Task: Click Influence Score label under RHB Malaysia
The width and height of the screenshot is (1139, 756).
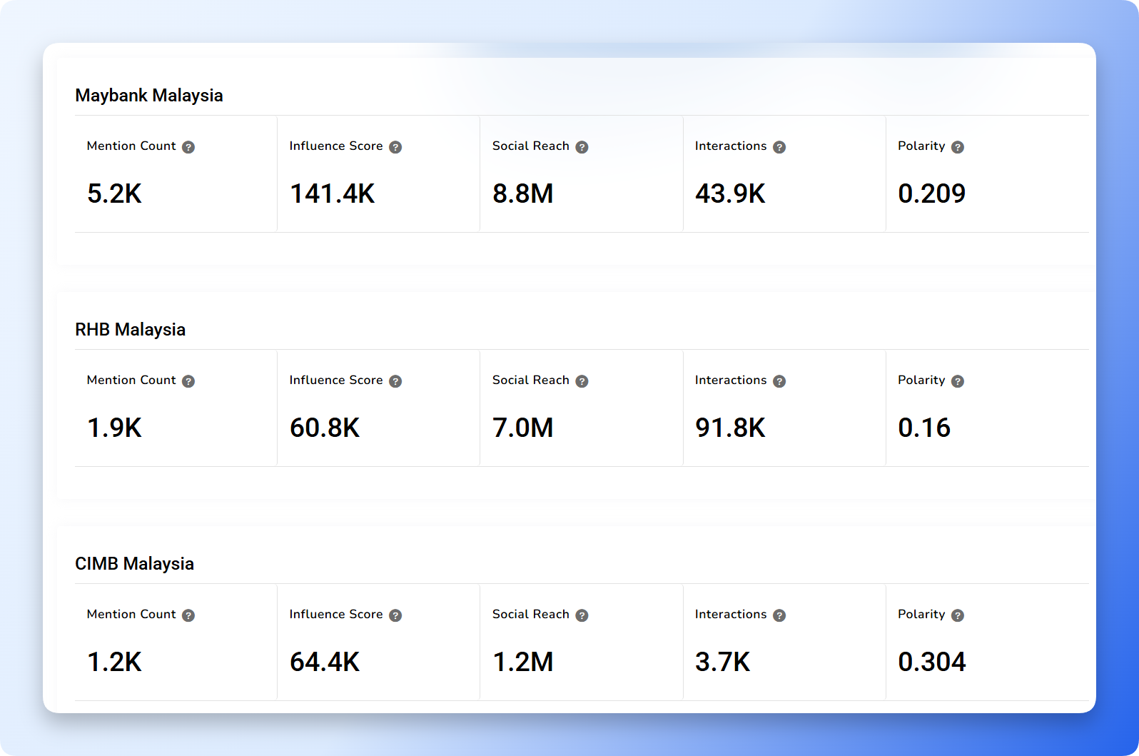Action: point(336,380)
